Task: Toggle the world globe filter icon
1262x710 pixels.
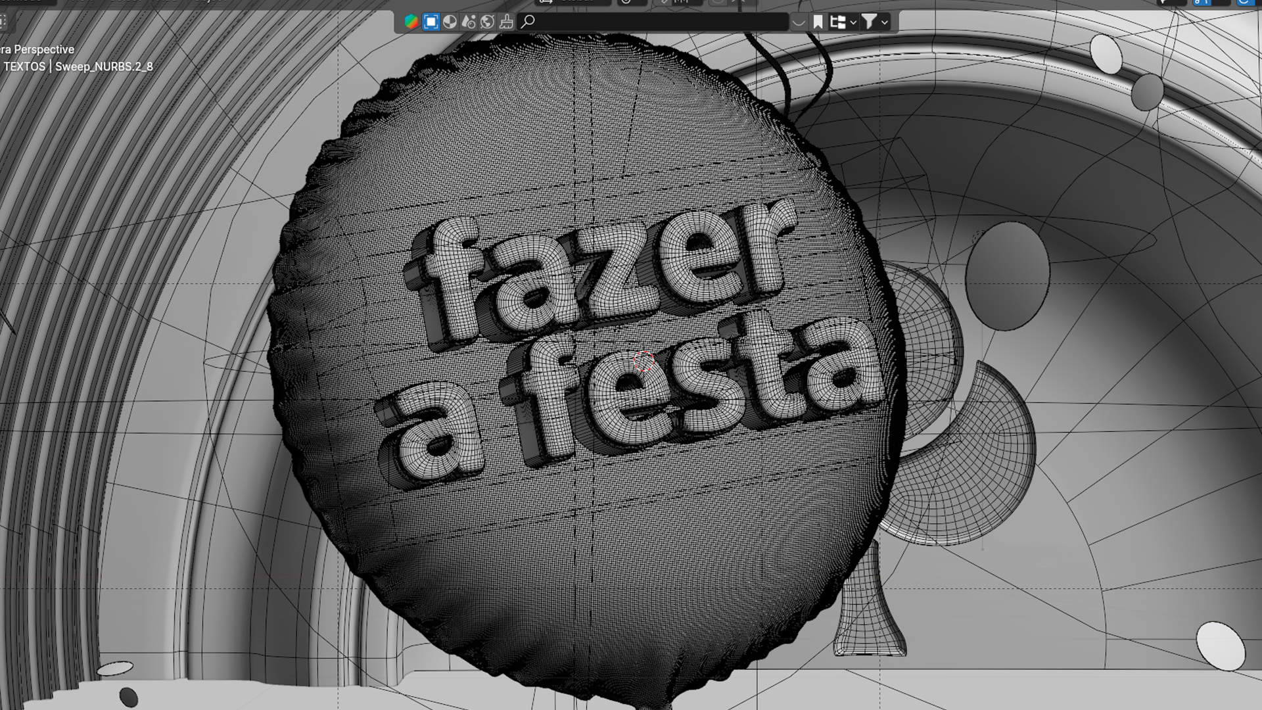Action: (x=487, y=22)
